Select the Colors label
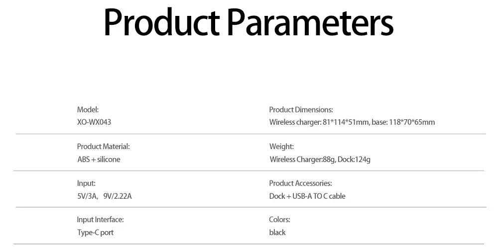This screenshot has width=498, height=251. [x=279, y=220]
